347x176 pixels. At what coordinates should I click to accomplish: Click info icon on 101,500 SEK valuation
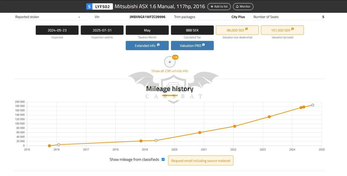coord(293,29)
